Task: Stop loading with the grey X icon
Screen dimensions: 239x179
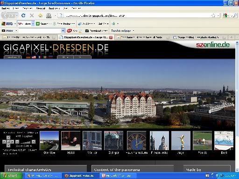Action: pyautogui.click(x=32, y=15)
